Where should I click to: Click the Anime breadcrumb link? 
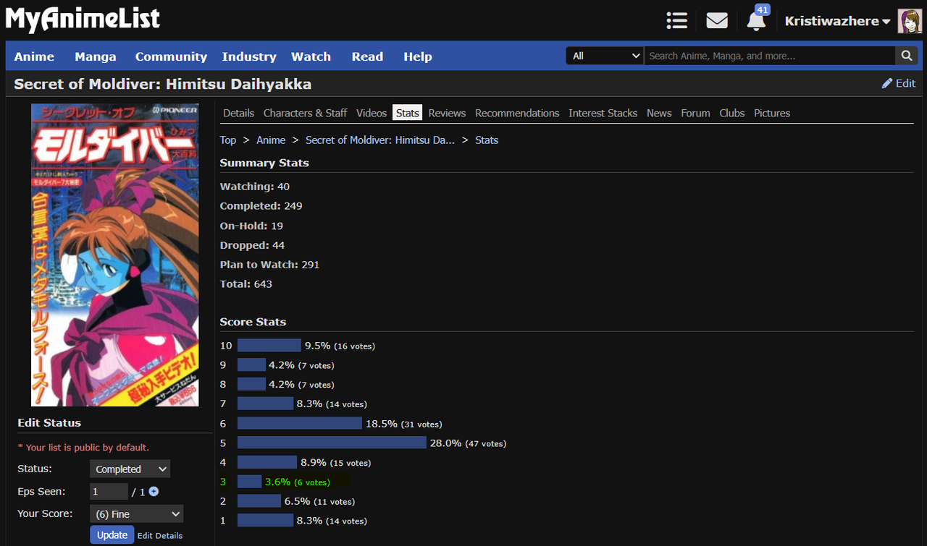click(x=271, y=140)
